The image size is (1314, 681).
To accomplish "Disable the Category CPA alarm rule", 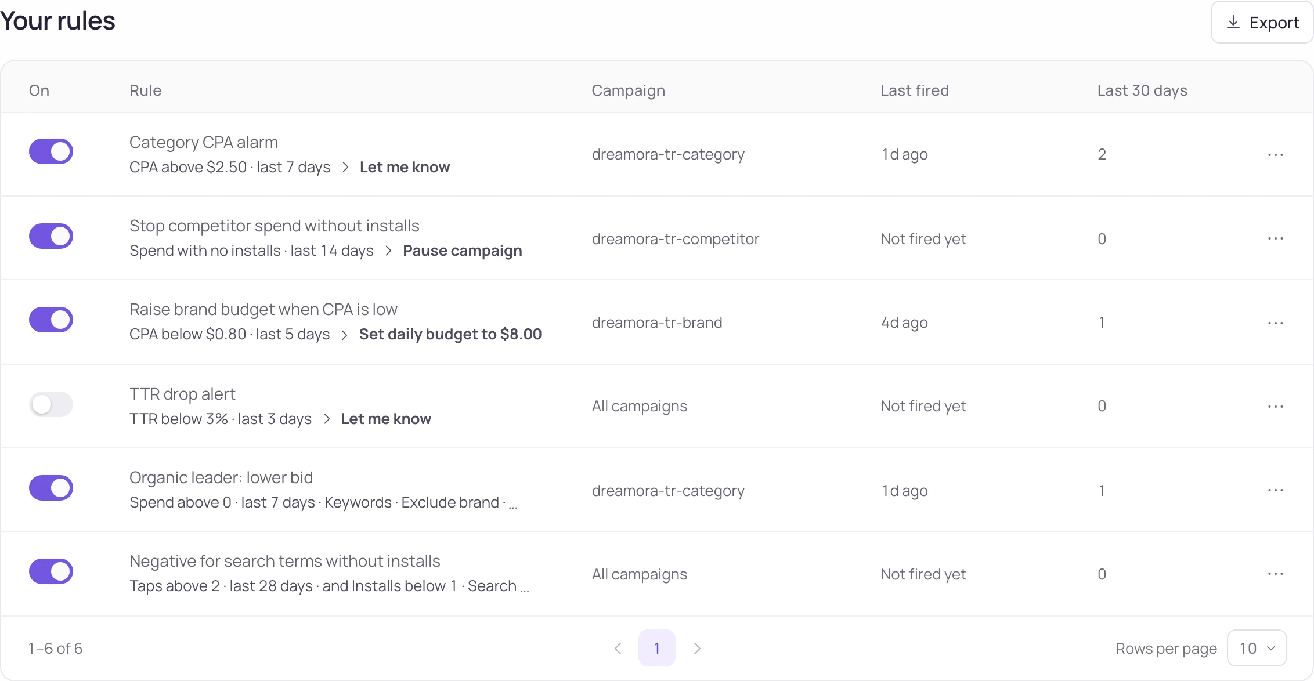I will click(x=51, y=151).
